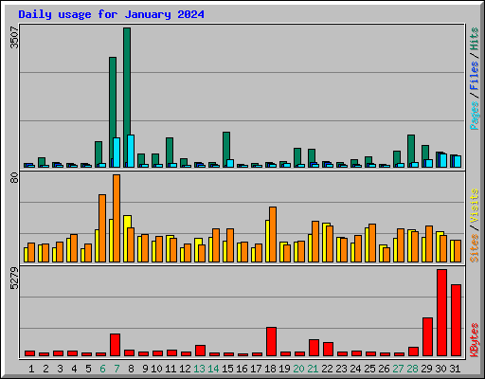Viewport: 485px width, 379px height.
Task: Click the orange visits bar for day 25
Action: tap(372, 243)
